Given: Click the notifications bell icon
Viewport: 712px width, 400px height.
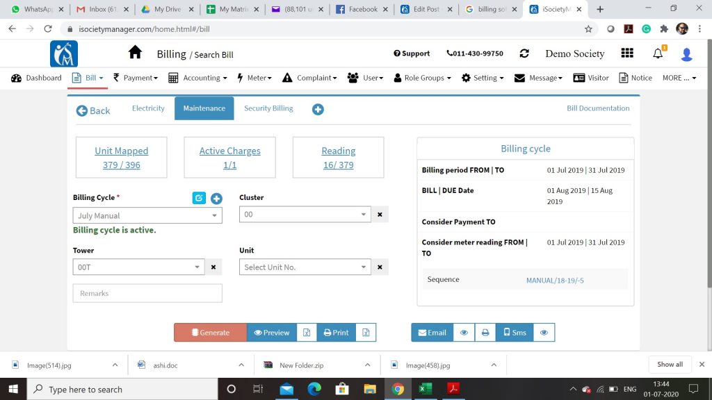Looking at the screenshot, I should [x=656, y=53].
